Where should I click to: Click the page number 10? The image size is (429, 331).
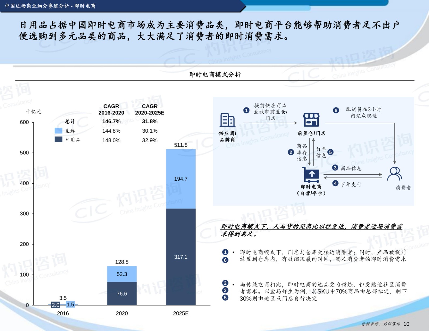[x=406, y=324]
